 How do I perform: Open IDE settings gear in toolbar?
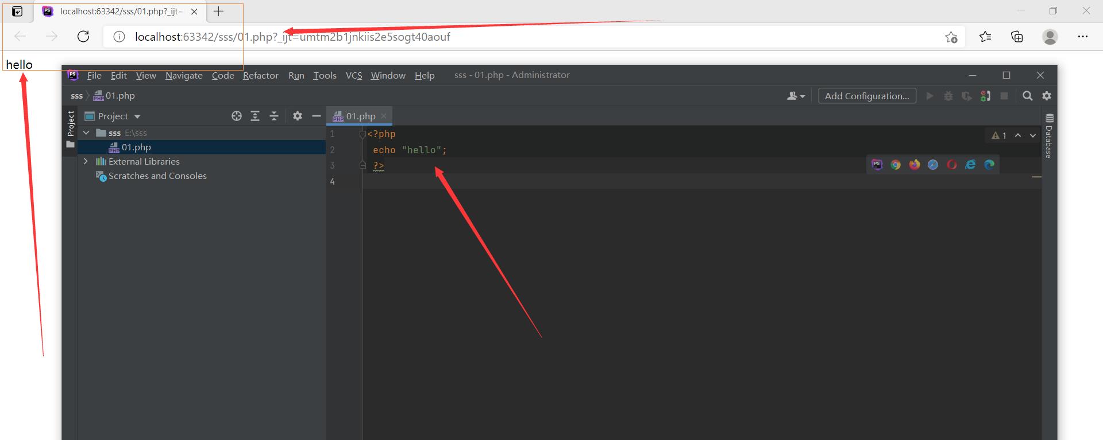[x=1047, y=96]
